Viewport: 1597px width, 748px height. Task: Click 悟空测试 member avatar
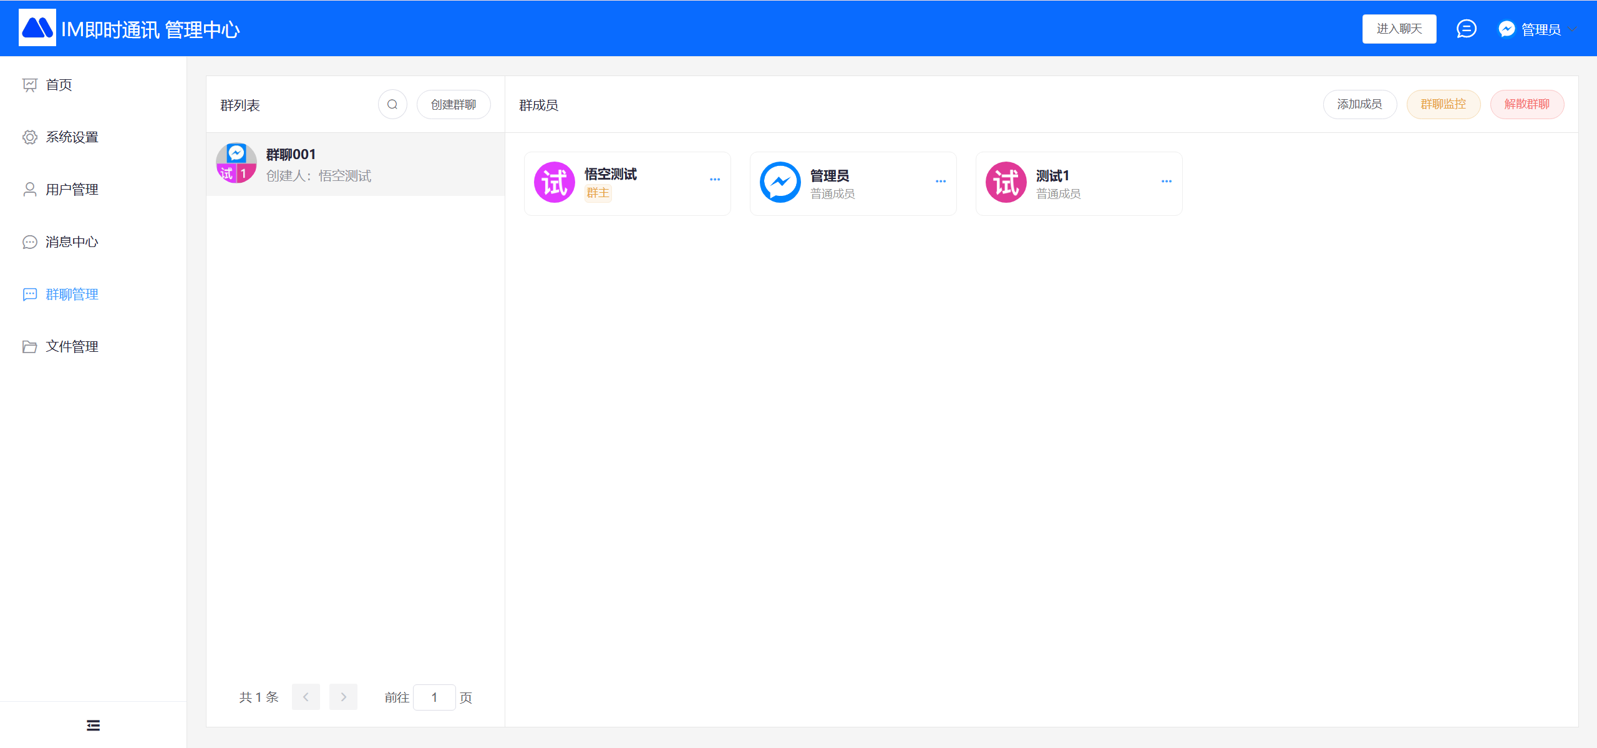click(554, 183)
